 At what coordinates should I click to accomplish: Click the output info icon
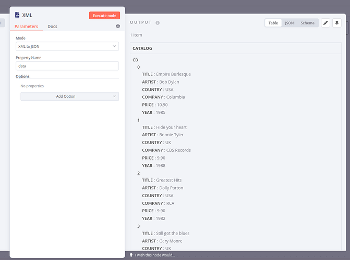pos(158,23)
